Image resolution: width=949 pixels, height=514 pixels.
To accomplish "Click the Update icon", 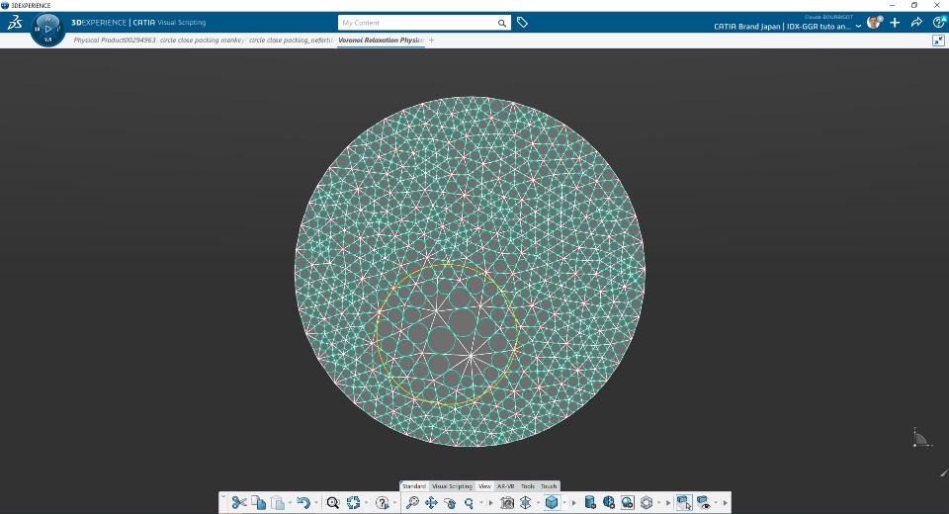I will point(353,502).
